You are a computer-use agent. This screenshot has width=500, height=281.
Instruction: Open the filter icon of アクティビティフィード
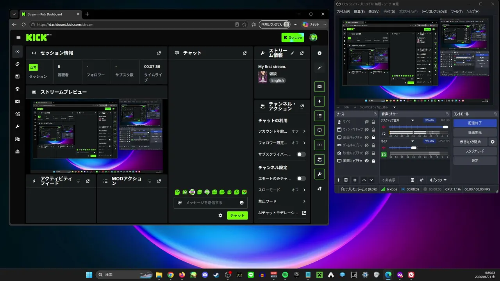78,181
